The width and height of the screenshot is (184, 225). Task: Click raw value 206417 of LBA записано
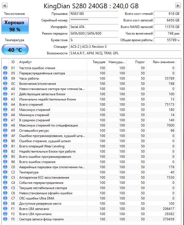(169, 209)
